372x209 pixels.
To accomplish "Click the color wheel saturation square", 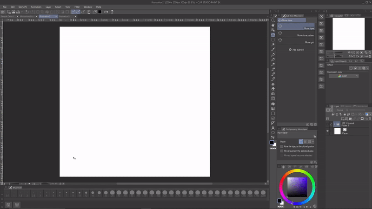I will 297,187.
